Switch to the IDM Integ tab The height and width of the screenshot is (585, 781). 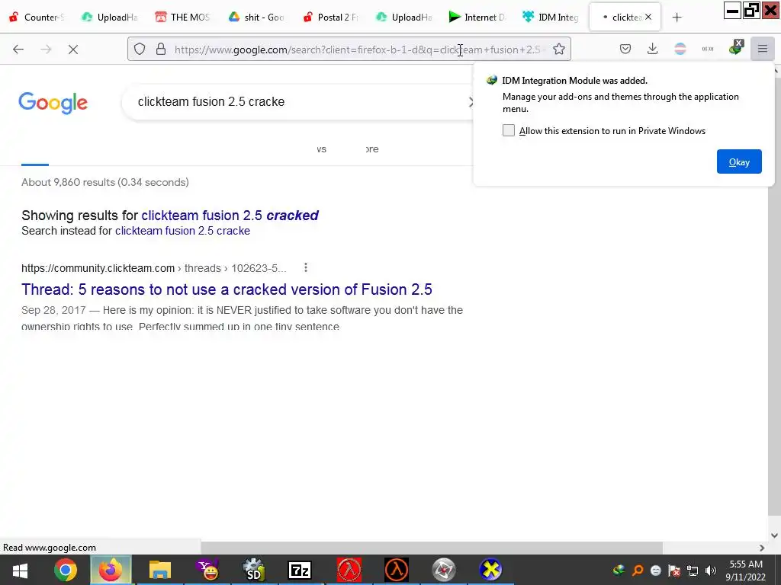[x=551, y=17]
